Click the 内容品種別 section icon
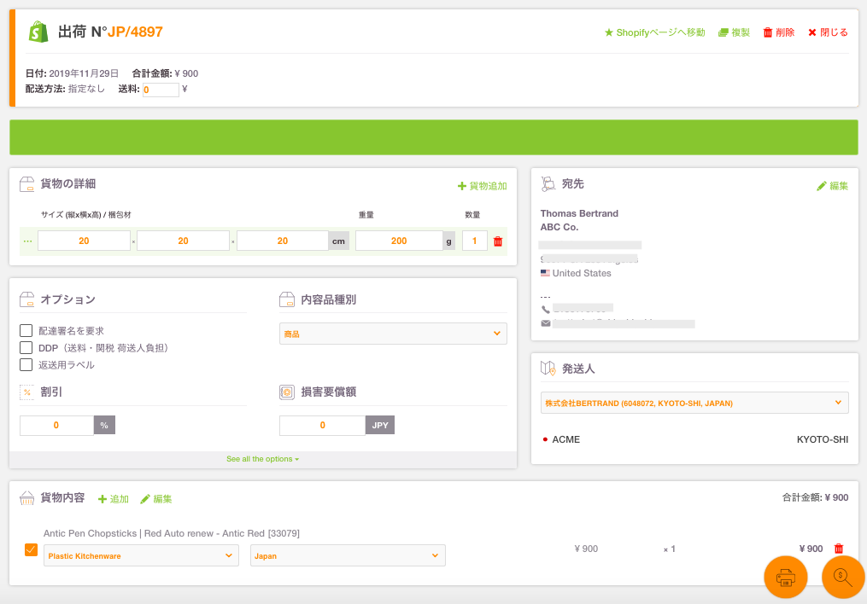867x604 pixels. click(287, 299)
